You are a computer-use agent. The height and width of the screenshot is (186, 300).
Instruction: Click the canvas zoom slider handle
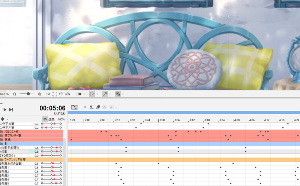pyautogui.click(x=28, y=94)
